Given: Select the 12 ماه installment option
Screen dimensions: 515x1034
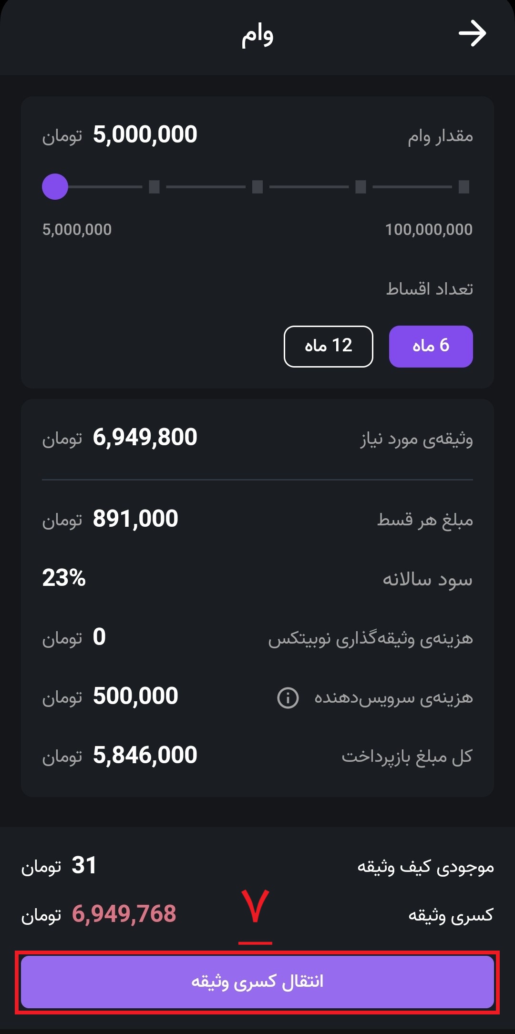Looking at the screenshot, I should point(328,346).
